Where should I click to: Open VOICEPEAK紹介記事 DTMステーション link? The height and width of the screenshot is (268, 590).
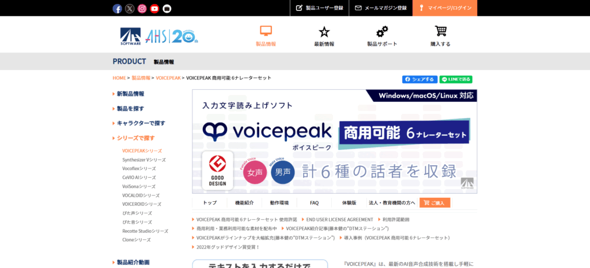point(337,228)
